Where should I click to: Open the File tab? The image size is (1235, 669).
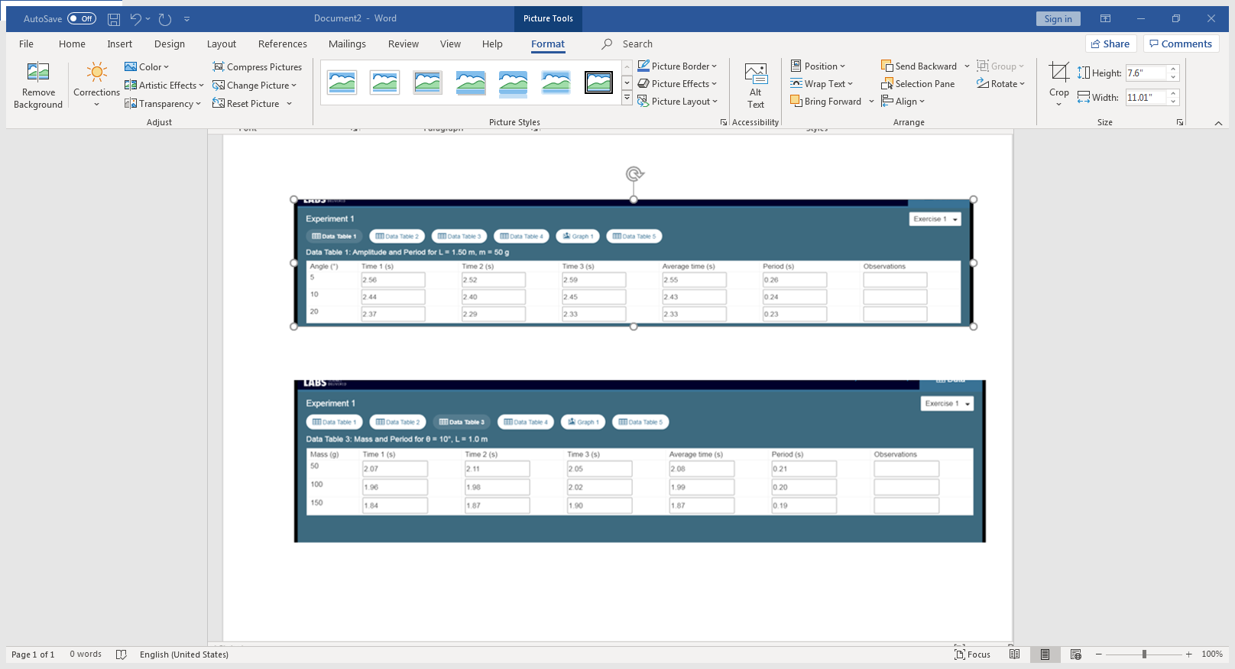pyautogui.click(x=26, y=44)
